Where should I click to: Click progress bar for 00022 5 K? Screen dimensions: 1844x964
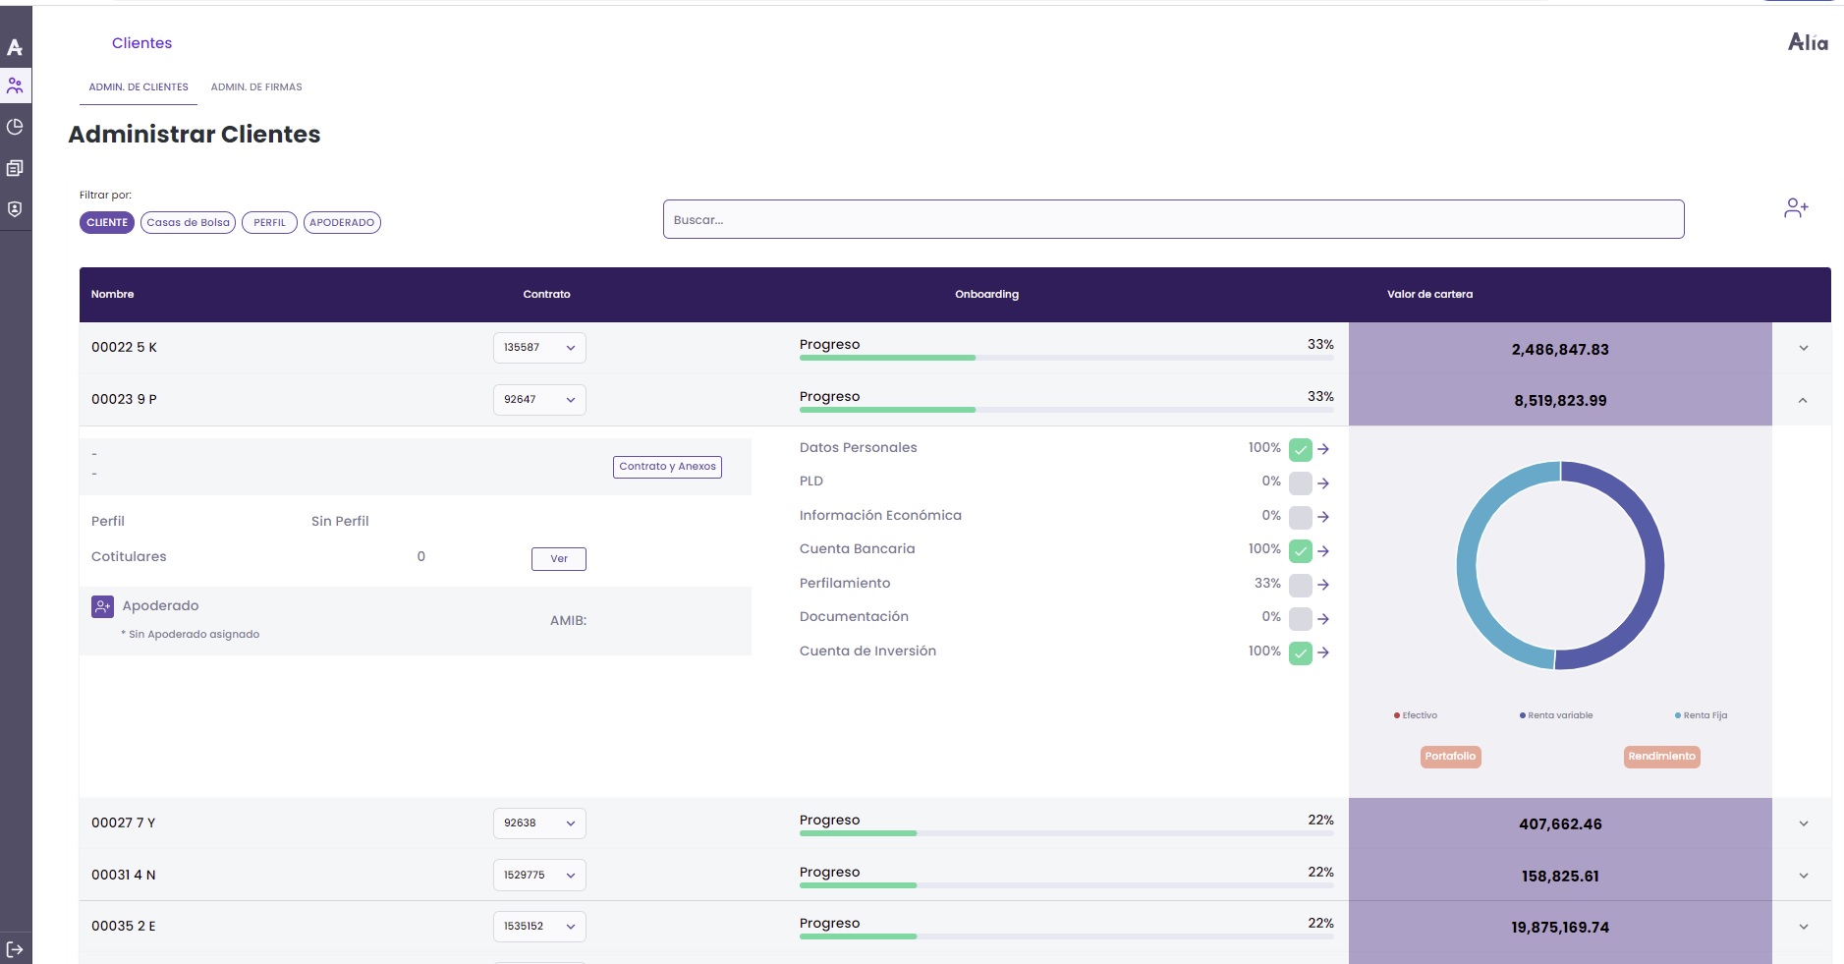pos(1067,358)
